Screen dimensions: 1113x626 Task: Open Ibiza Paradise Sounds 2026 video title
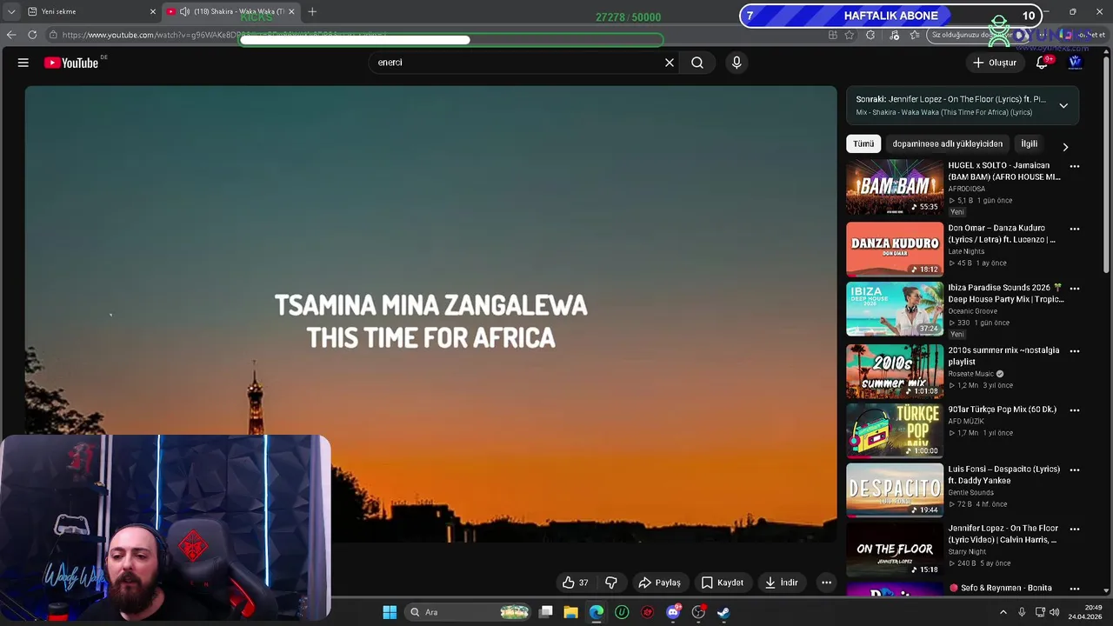(x=1005, y=293)
